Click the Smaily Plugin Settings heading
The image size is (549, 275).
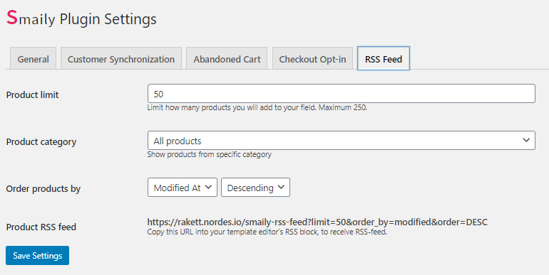click(x=81, y=18)
